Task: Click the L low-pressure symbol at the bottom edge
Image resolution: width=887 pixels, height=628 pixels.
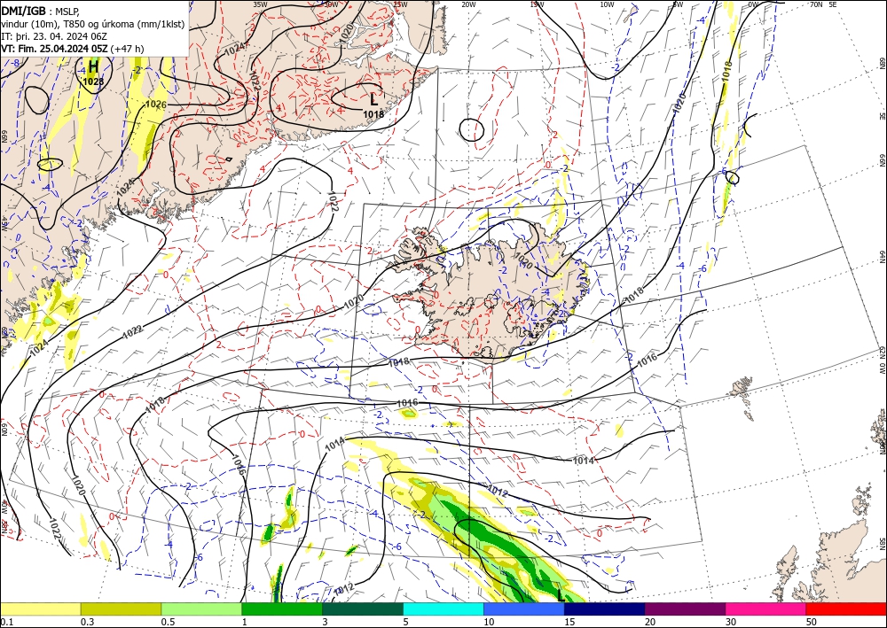Action: (560, 595)
